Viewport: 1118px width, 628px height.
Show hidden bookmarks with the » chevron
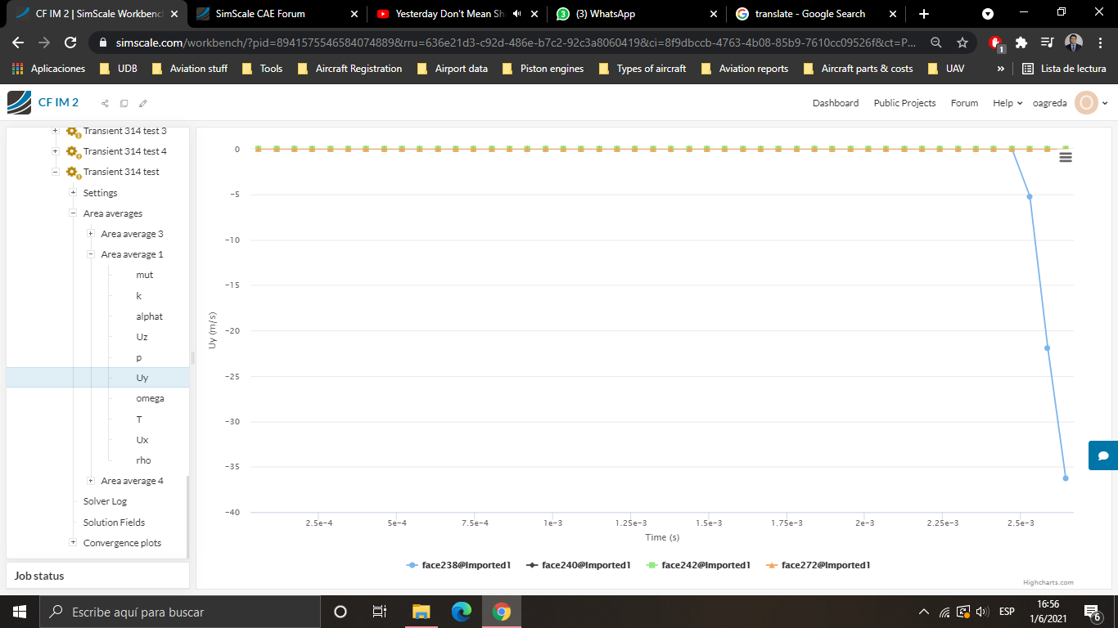tap(1000, 69)
